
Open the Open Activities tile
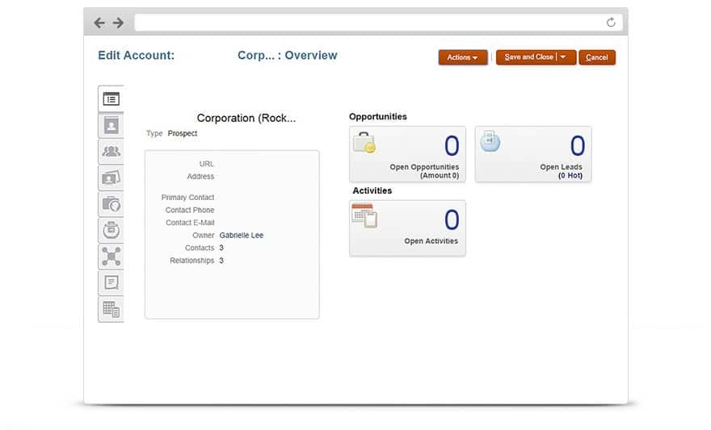407,228
